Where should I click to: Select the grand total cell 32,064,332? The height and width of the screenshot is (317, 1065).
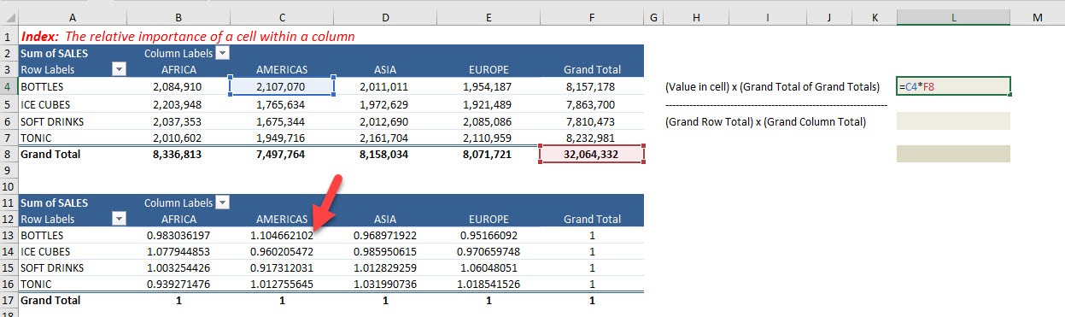(591, 154)
